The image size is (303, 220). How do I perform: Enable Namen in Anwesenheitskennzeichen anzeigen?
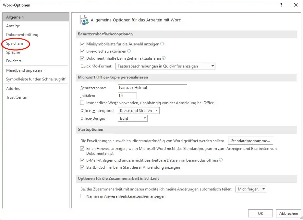(82, 196)
